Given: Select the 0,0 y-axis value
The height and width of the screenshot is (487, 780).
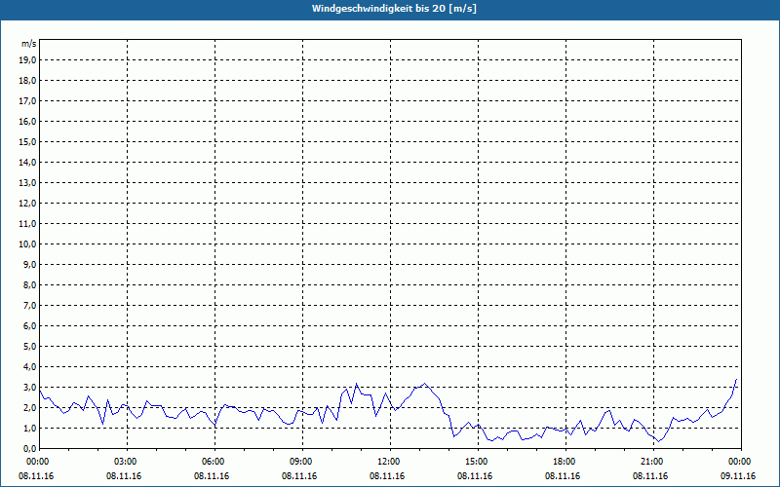Looking at the screenshot, I should pos(29,448).
